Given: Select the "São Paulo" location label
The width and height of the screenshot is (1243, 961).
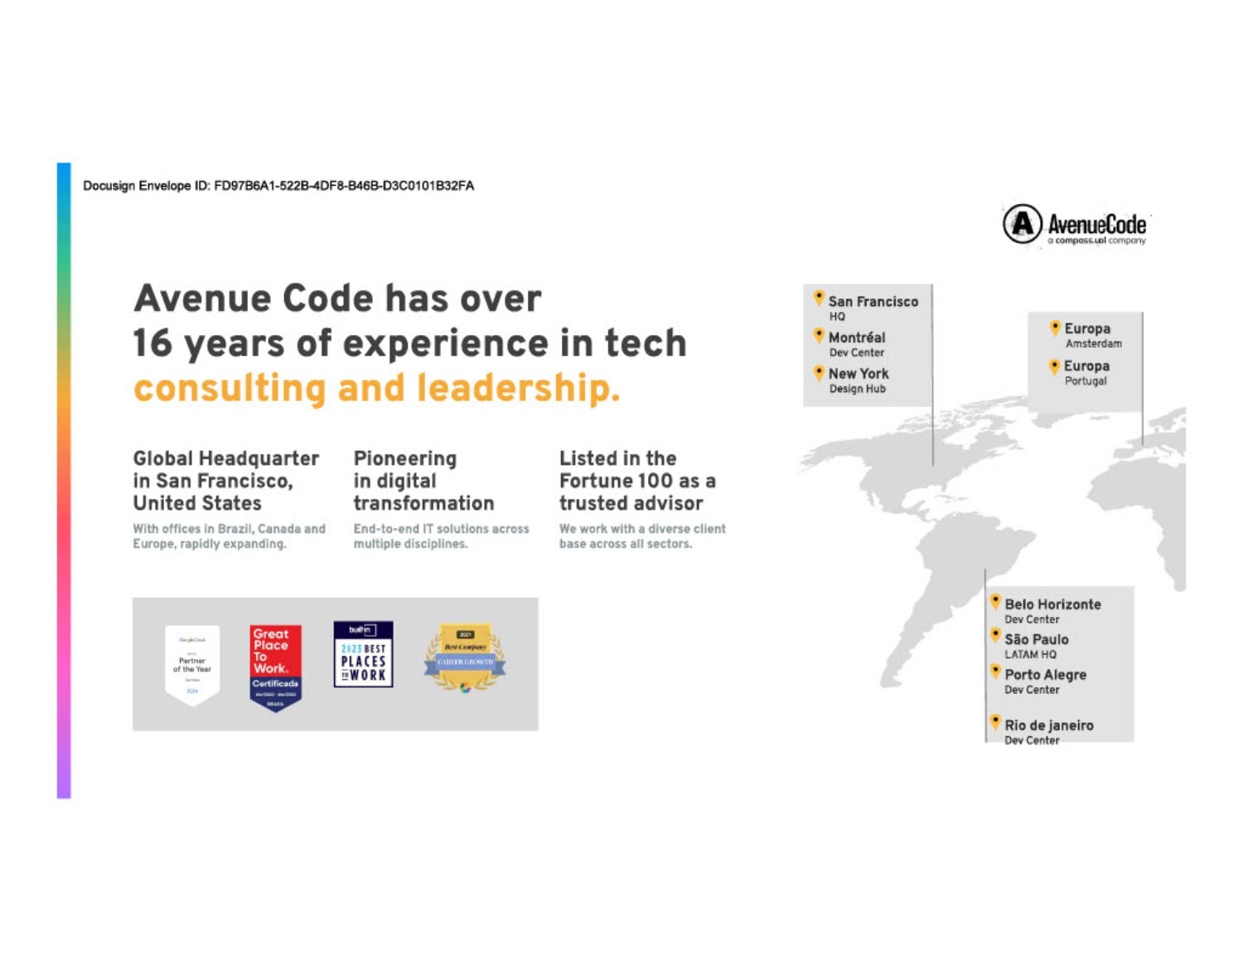Looking at the screenshot, I should (1037, 639).
